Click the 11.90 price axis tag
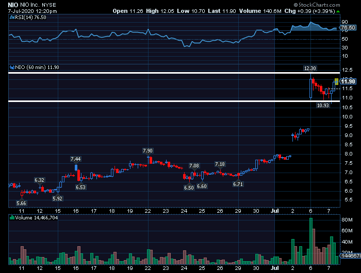361x273 pixels. coord(348,81)
